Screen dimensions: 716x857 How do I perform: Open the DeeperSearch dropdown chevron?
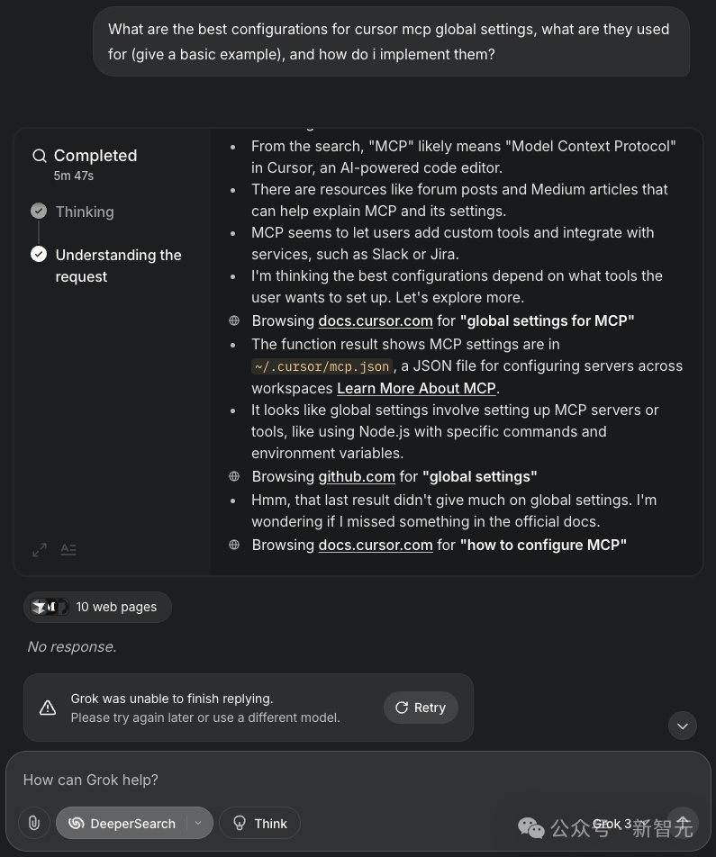coord(198,823)
